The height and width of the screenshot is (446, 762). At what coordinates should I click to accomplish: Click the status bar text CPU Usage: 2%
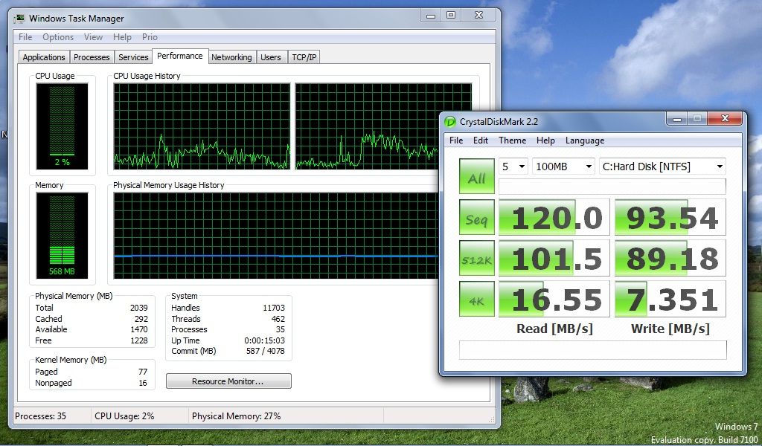124,416
